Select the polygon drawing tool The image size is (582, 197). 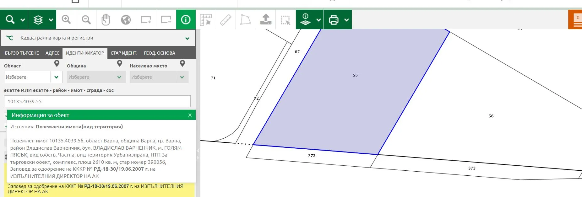point(246,20)
